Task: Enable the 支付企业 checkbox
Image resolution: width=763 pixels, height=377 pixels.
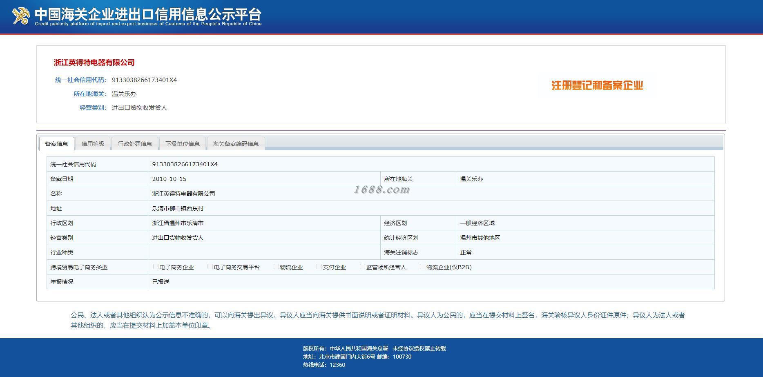Action: [319, 267]
